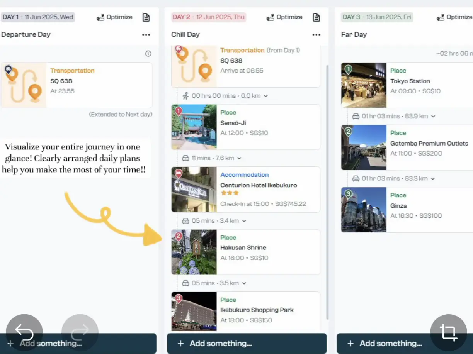
Task: Click the crop tool icon
Action: (448, 332)
